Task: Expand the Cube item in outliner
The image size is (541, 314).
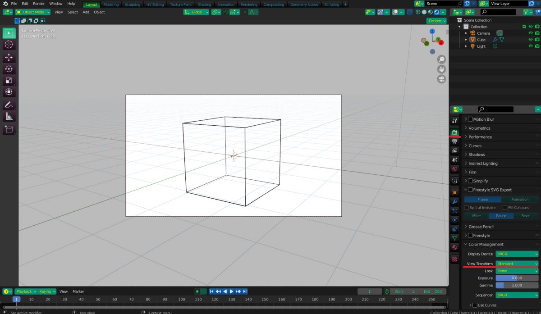Action: 466,40
